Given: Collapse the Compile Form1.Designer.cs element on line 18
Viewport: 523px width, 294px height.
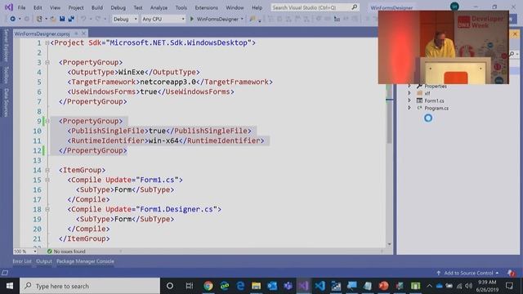Looking at the screenshot, I should (47, 209).
